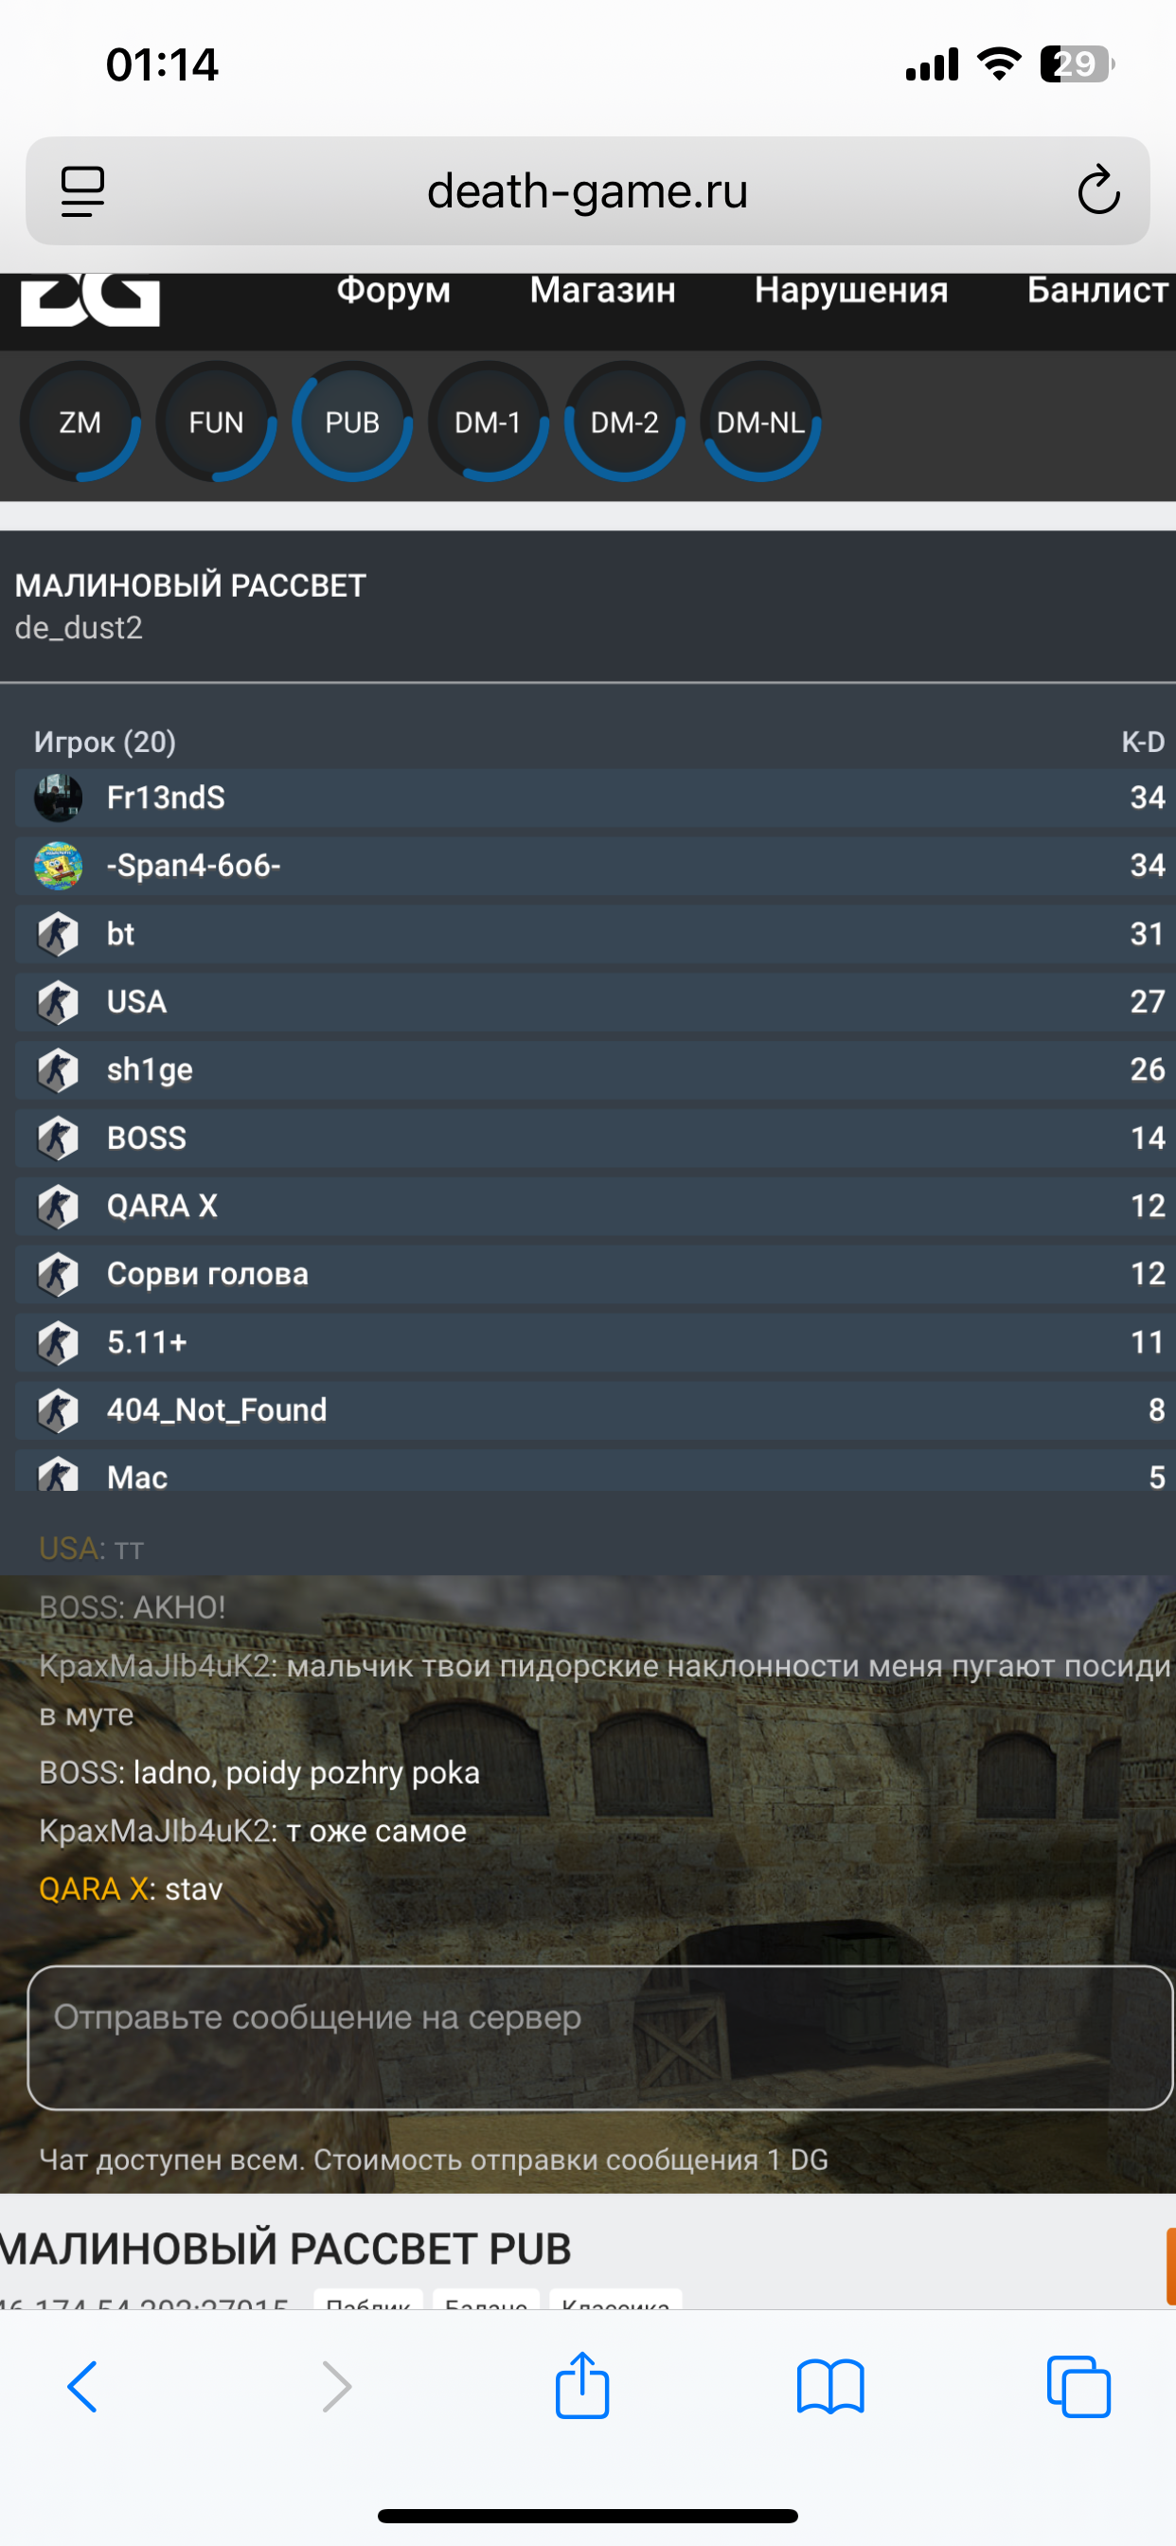Image resolution: width=1176 pixels, height=2546 pixels.
Task: Select the ZM server circle
Action: [80, 422]
